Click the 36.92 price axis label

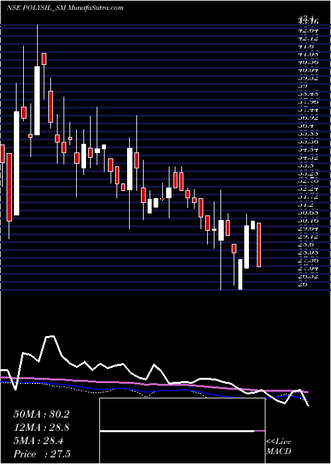pos(308,119)
